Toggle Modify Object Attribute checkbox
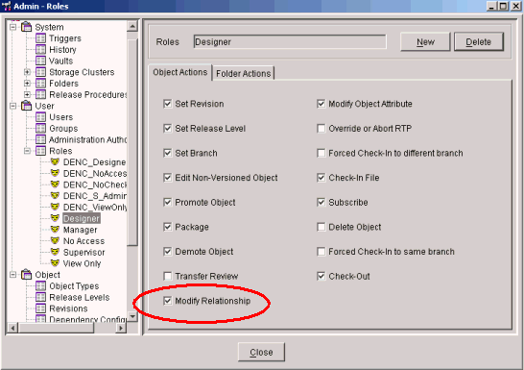 [321, 104]
